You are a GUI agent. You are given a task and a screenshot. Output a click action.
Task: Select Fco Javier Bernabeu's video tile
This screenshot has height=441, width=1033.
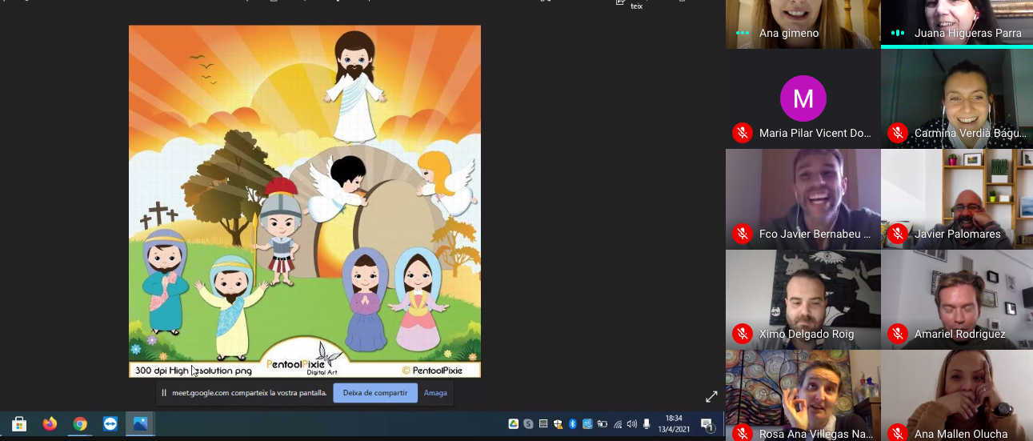803,198
